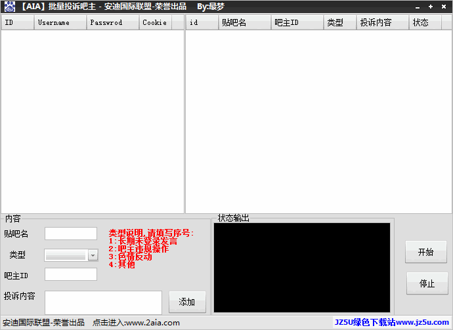
Task: Click the 添加 button
Action: point(187,302)
